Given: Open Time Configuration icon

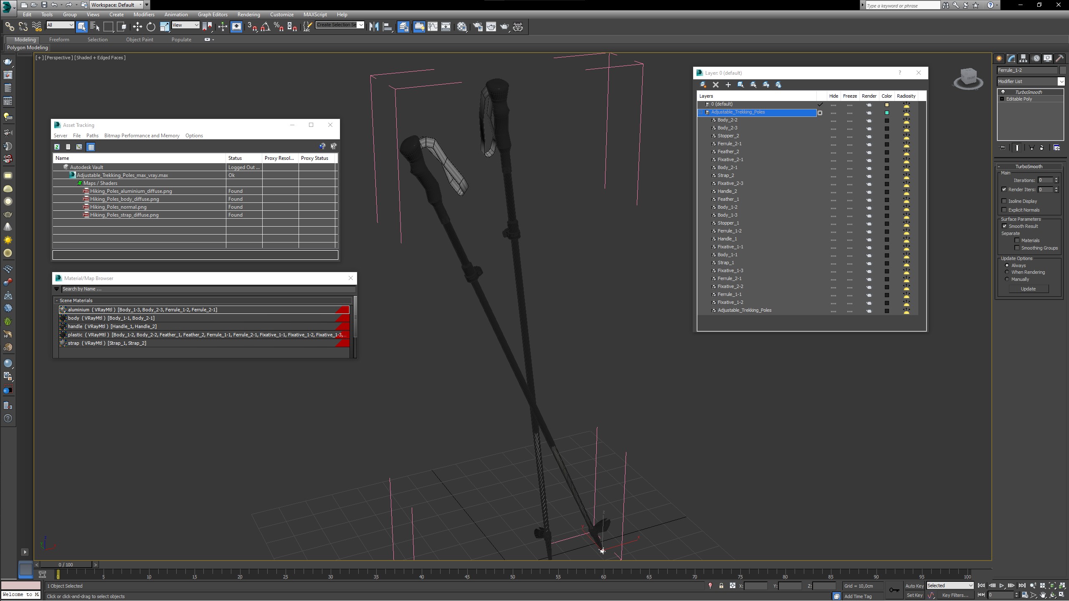Looking at the screenshot, I should click(1025, 595).
